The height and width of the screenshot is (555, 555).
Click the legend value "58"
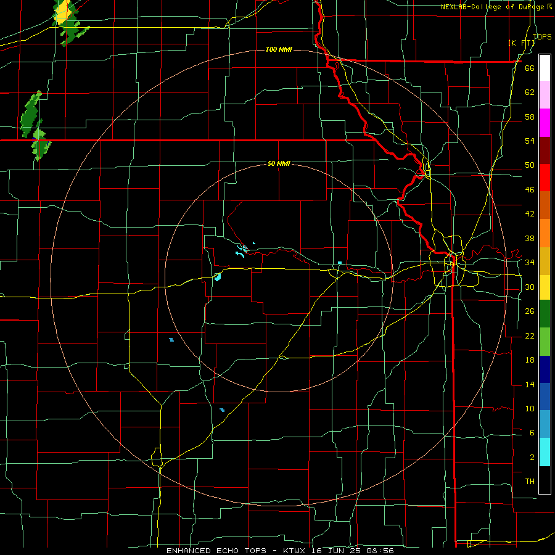click(x=530, y=117)
